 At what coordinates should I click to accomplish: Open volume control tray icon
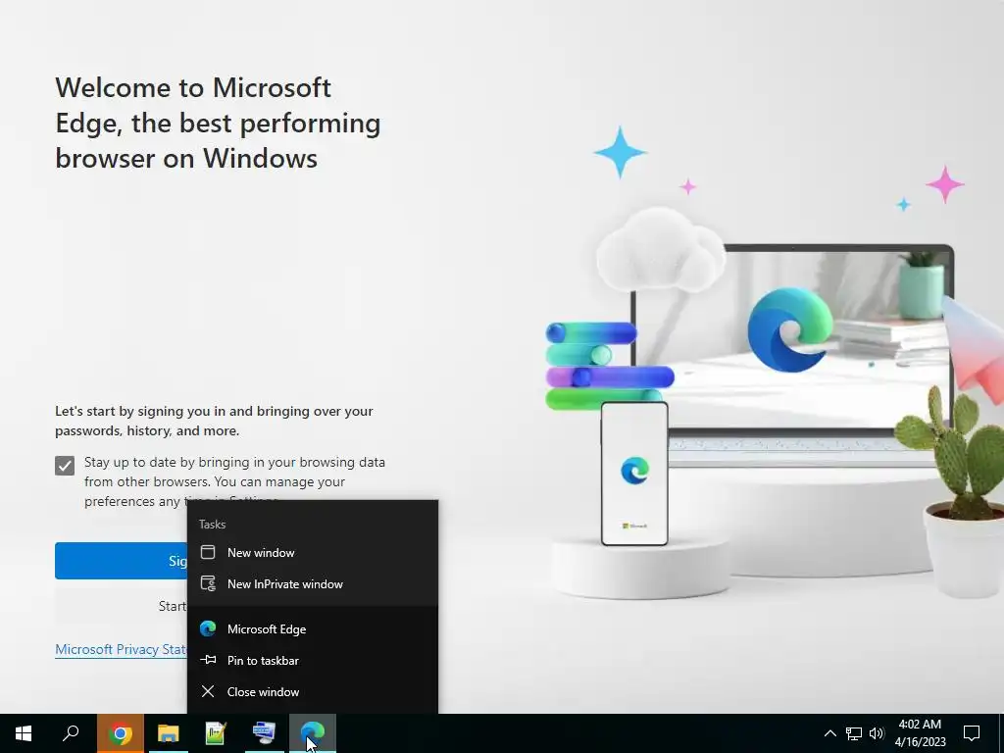(877, 733)
